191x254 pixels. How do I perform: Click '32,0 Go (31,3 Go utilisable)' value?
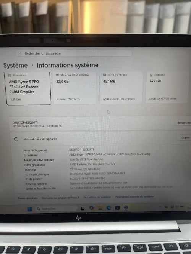[x=86, y=159]
